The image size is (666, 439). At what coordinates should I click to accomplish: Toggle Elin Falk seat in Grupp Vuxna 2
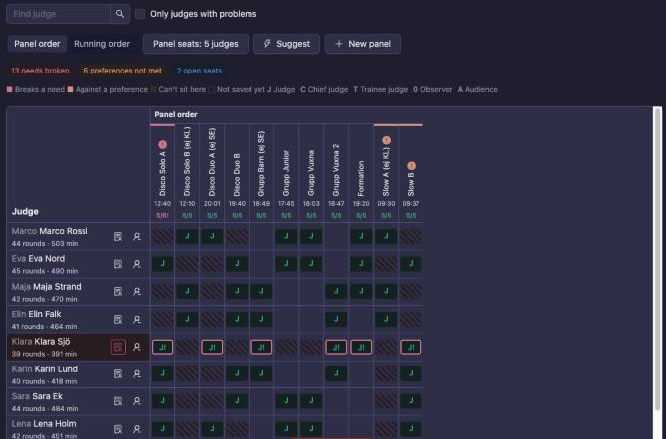point(336,319)
